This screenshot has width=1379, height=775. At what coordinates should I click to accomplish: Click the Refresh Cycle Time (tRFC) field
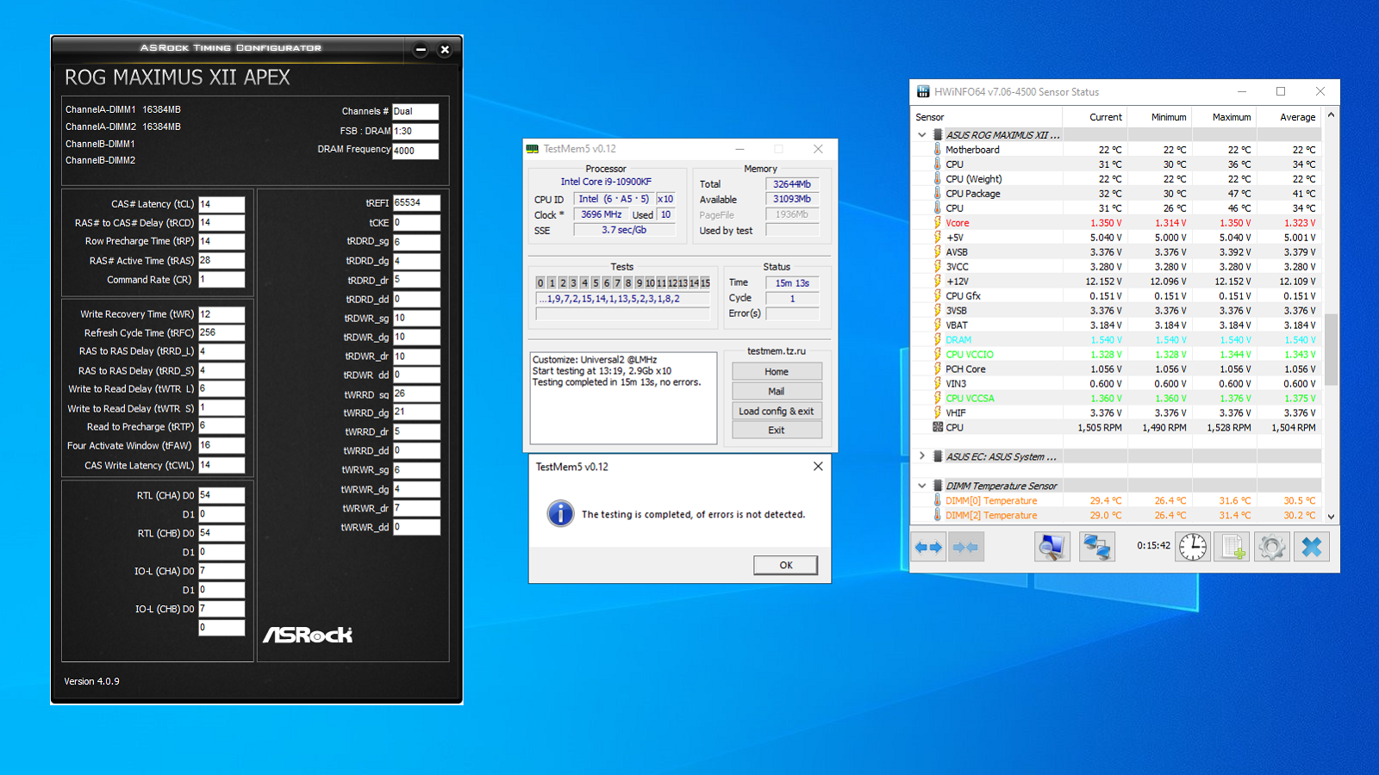(222, 332)
